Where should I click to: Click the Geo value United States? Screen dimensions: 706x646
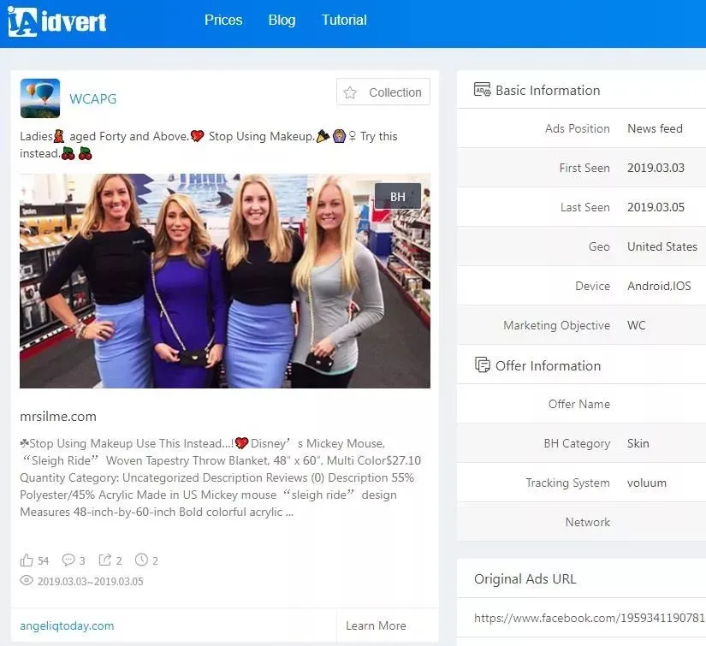click(662, 246)
